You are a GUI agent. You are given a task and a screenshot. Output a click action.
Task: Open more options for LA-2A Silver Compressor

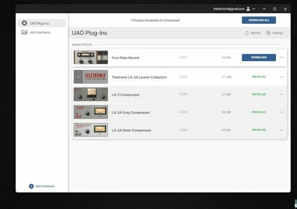point(281,130)
